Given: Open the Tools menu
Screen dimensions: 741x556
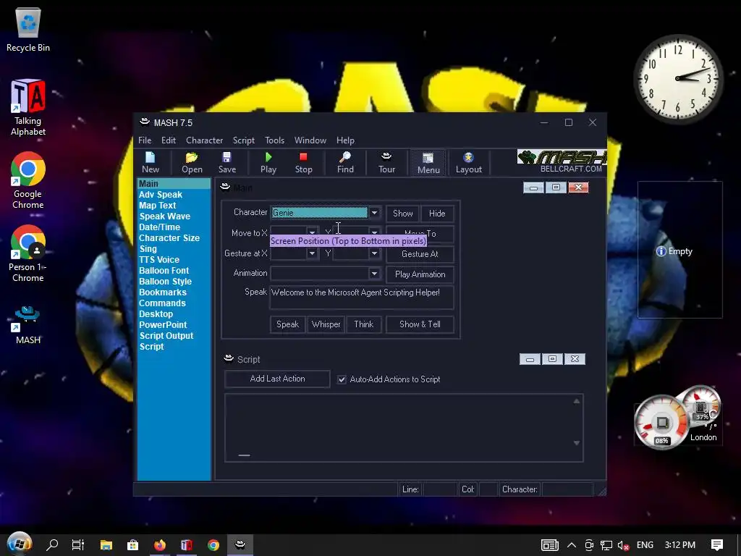Looking at the screenshot, I should (x=274, y=140).
